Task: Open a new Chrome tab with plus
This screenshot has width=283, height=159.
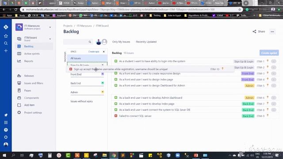Action: click(x=246, y=3)
